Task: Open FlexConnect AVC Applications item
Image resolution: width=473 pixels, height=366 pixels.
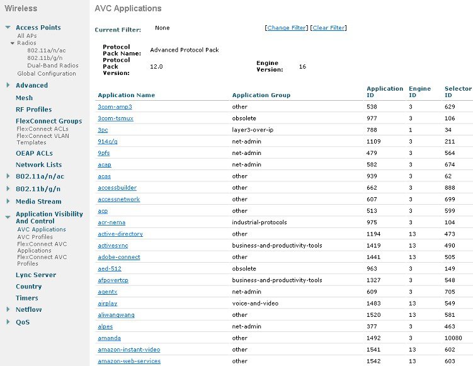Action: [42, 247]
